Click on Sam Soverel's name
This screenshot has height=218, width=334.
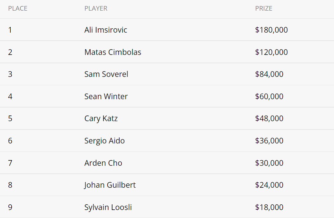tap(106, 74)
